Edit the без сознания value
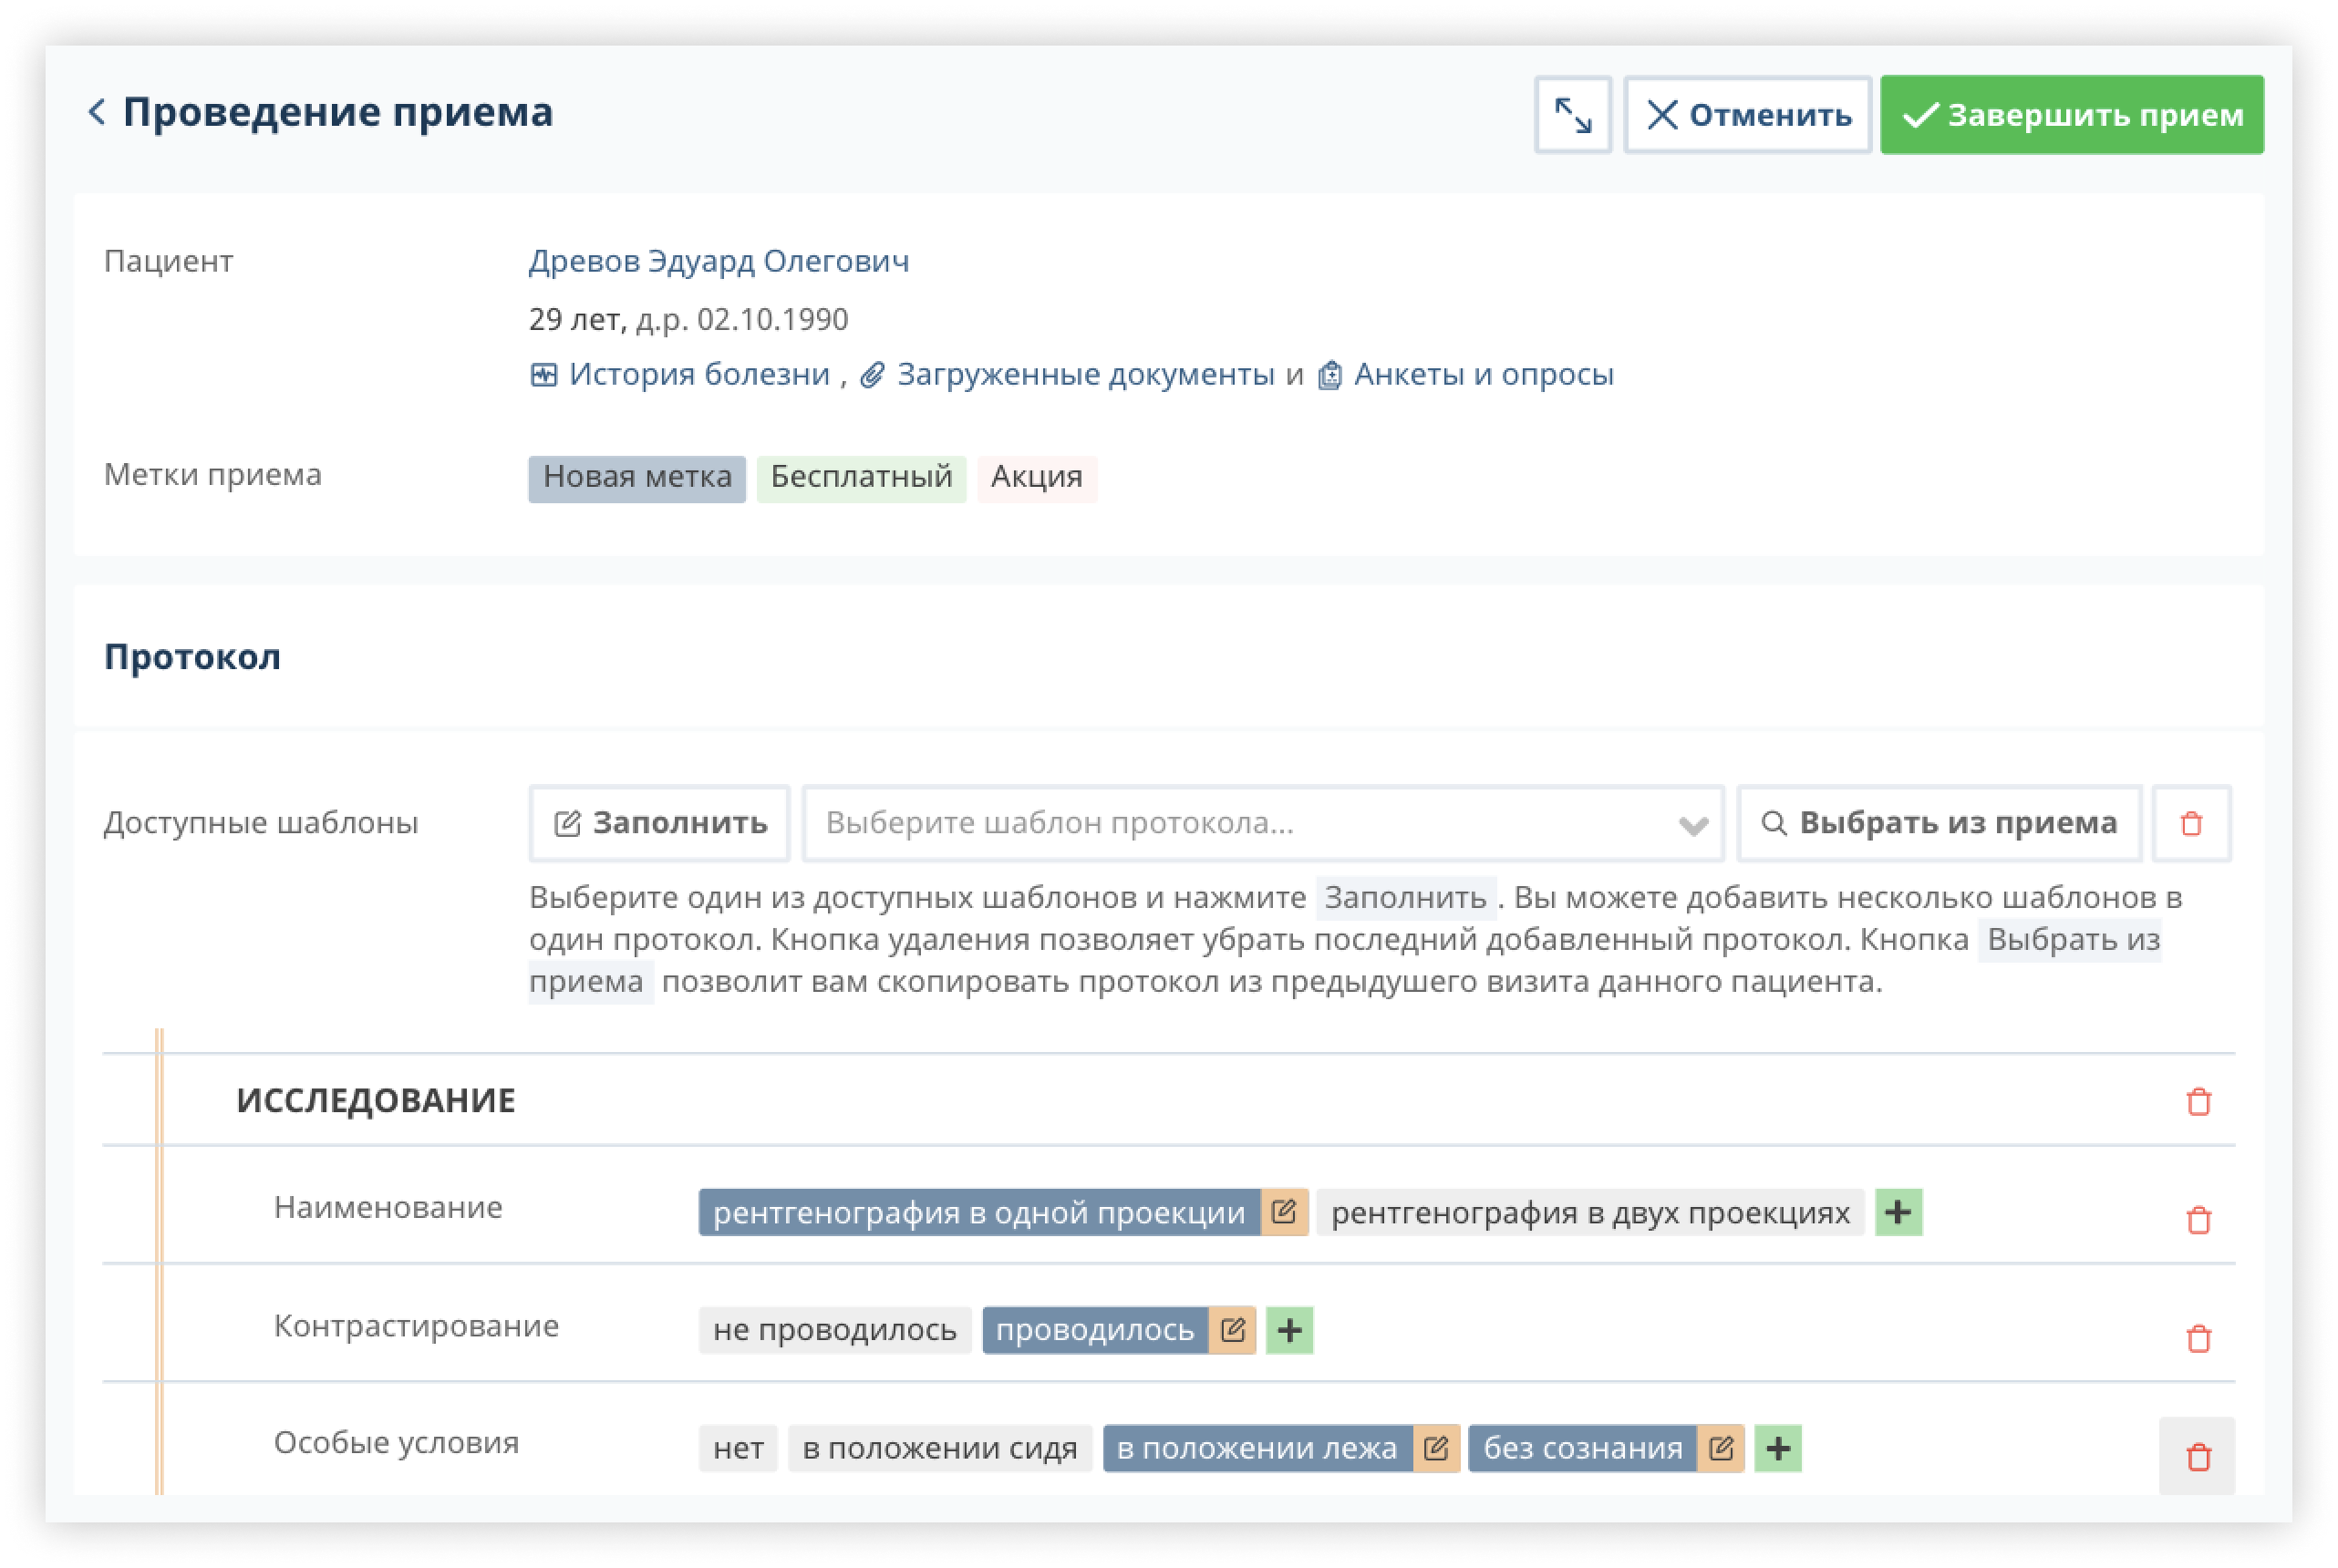Image resolution: width=2338 pixels, height=1568 pixels. [1721, 1449]
